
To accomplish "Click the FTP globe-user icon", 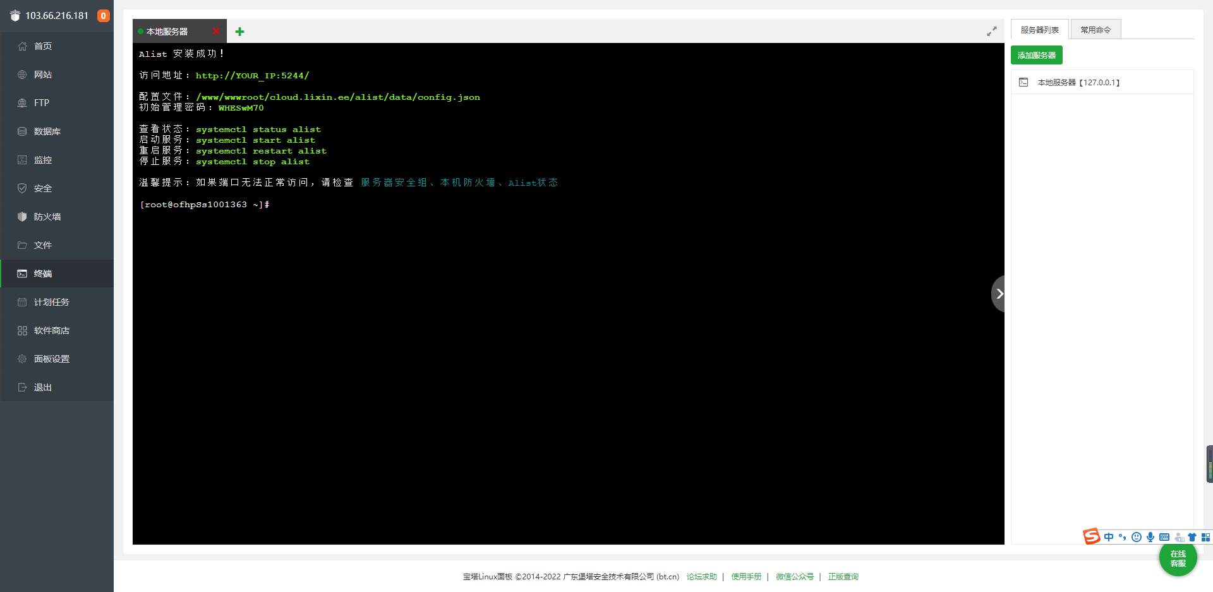I will (22, 103).
